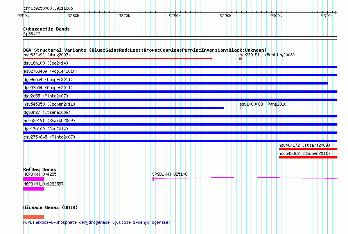Click the chr1:9250000..9311805 region label
Image resolution: width=348 pixels, height=234 pixels.
click(48, 8)
